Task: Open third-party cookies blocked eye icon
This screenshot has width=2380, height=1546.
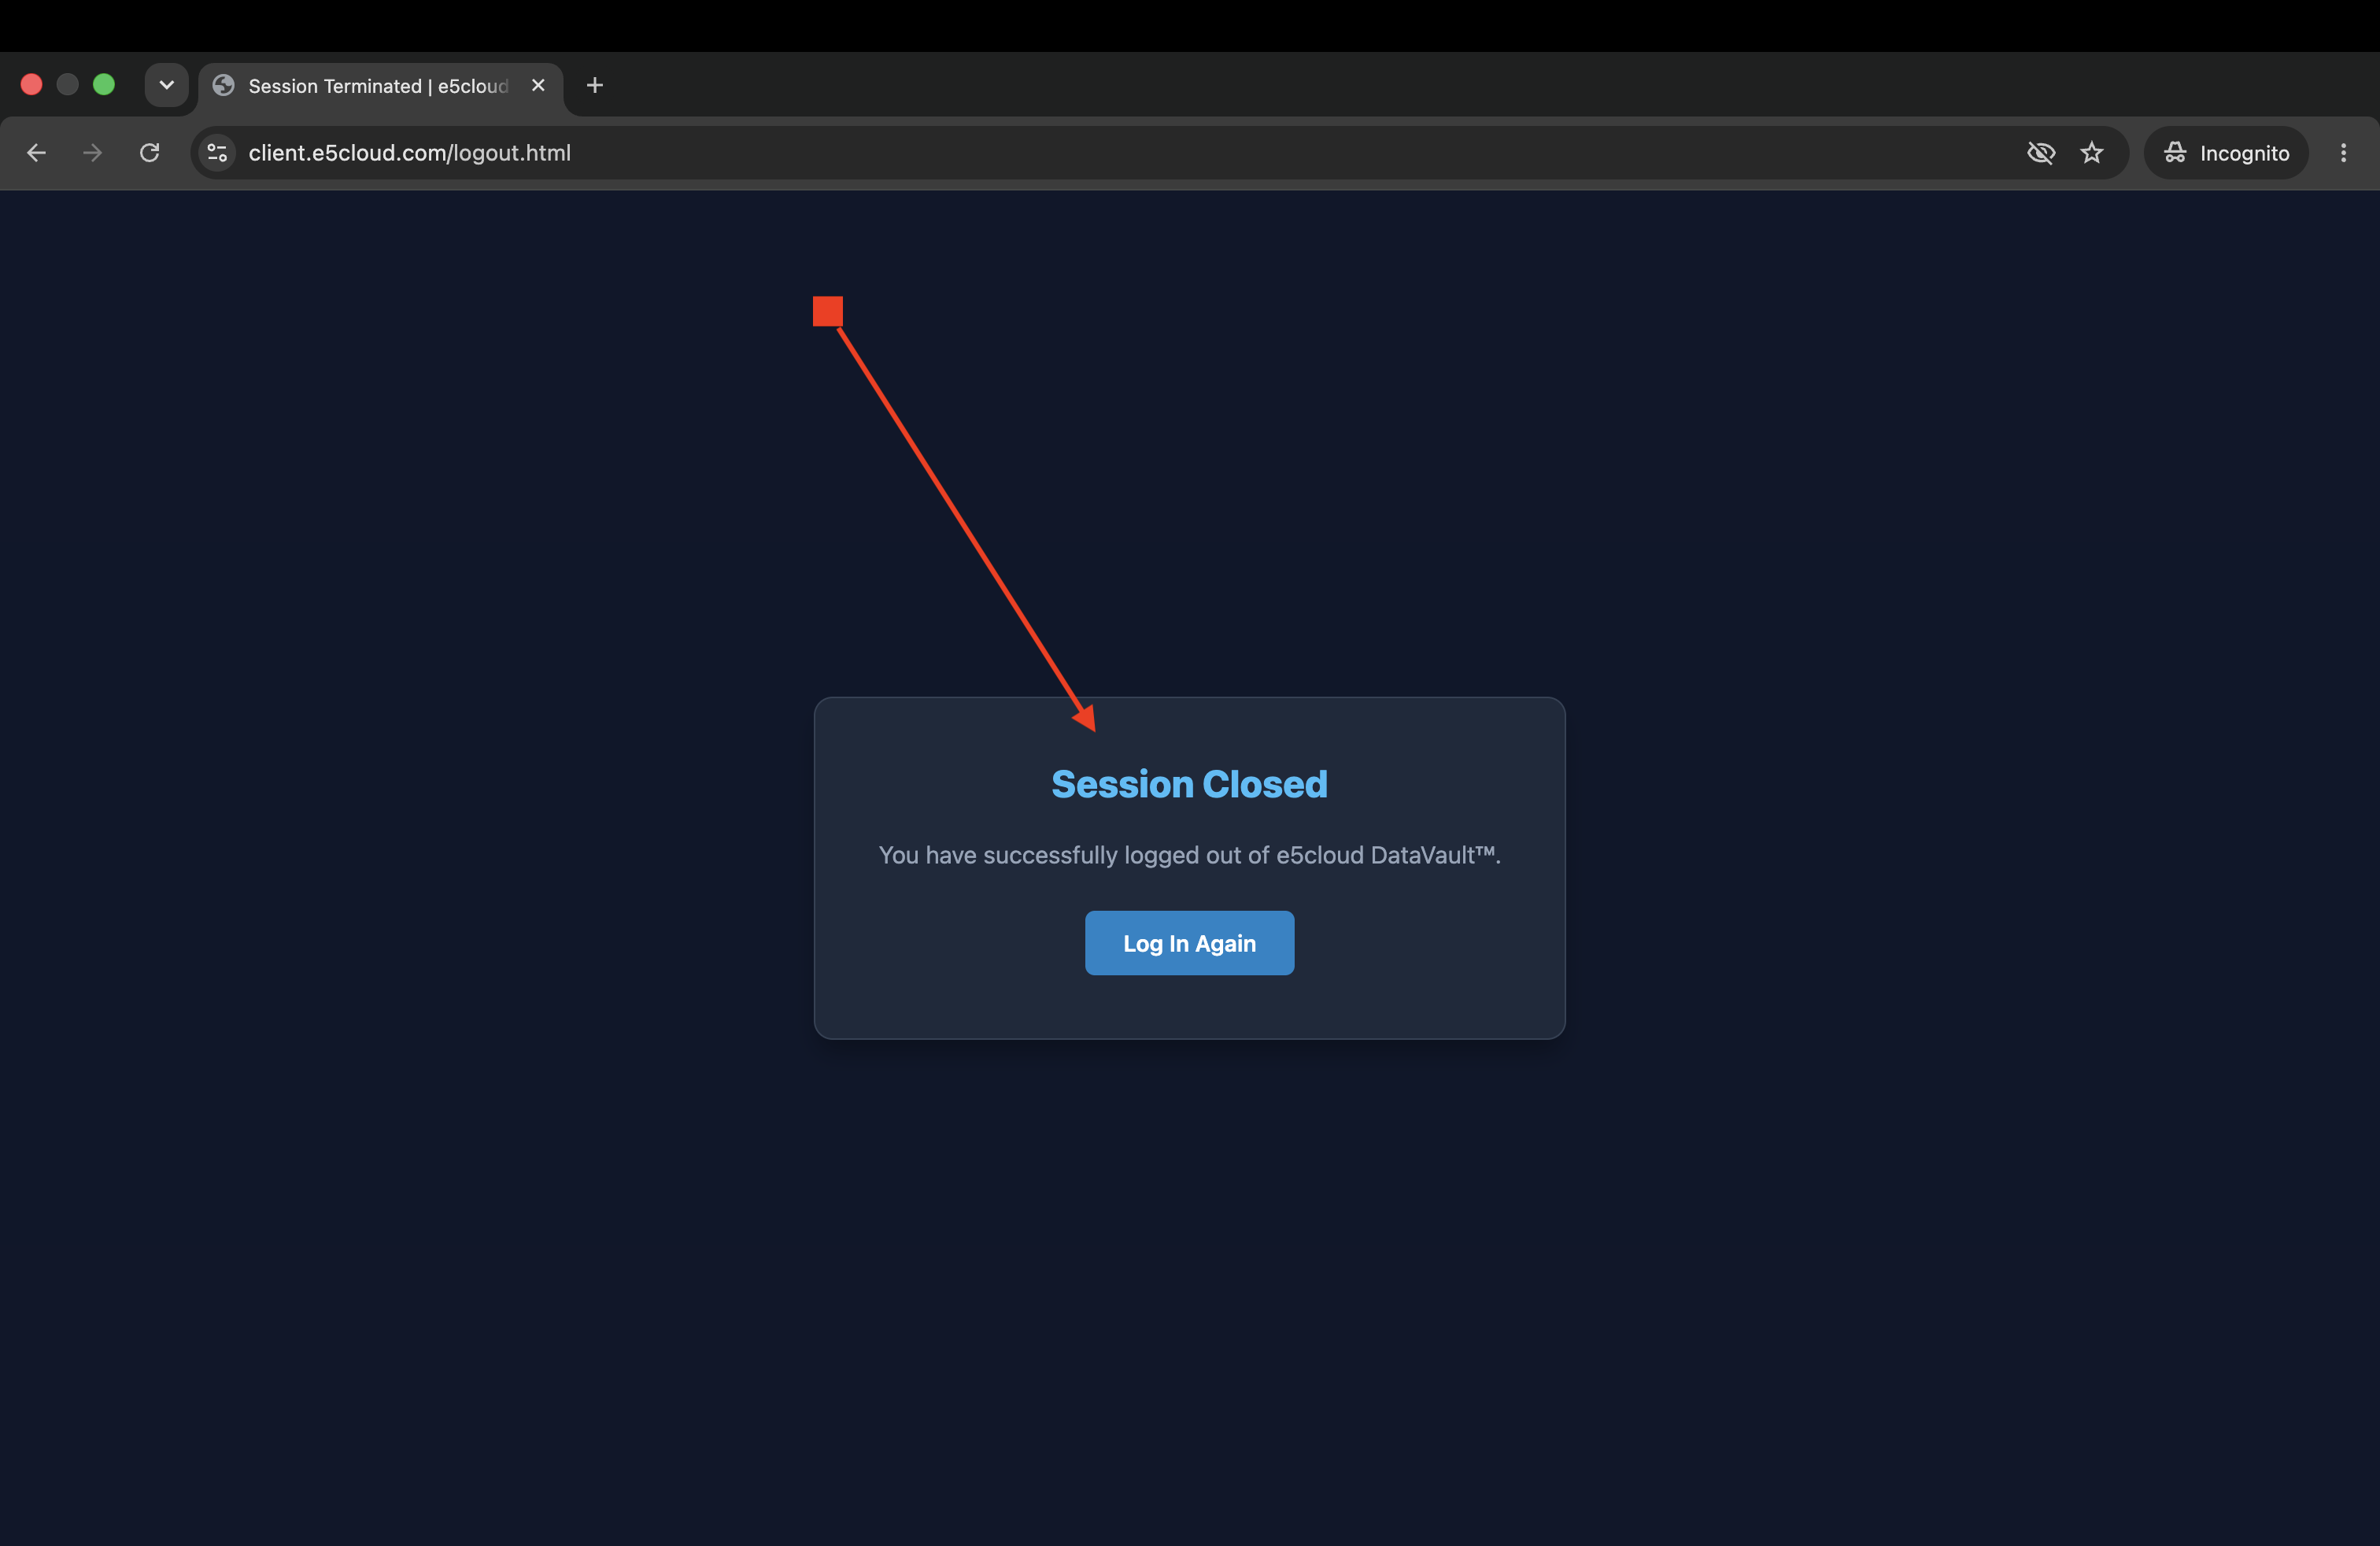Action: (x=2041, y=153)
